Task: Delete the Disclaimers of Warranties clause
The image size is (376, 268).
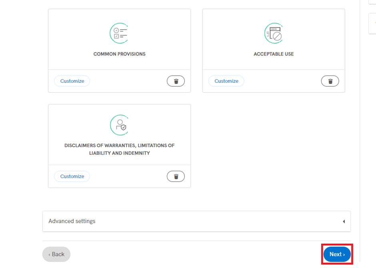Action: click(x=176, y=176)
